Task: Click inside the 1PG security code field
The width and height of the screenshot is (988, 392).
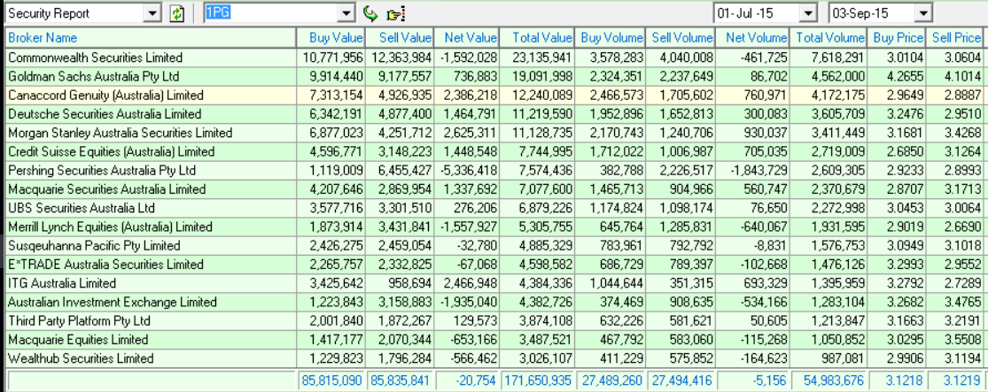Action: point(272,13)
